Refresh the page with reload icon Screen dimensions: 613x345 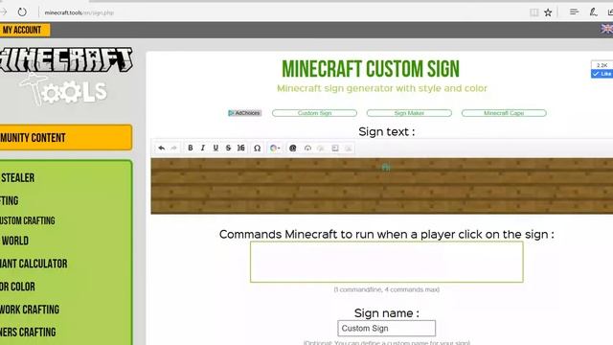pos(22,12)
